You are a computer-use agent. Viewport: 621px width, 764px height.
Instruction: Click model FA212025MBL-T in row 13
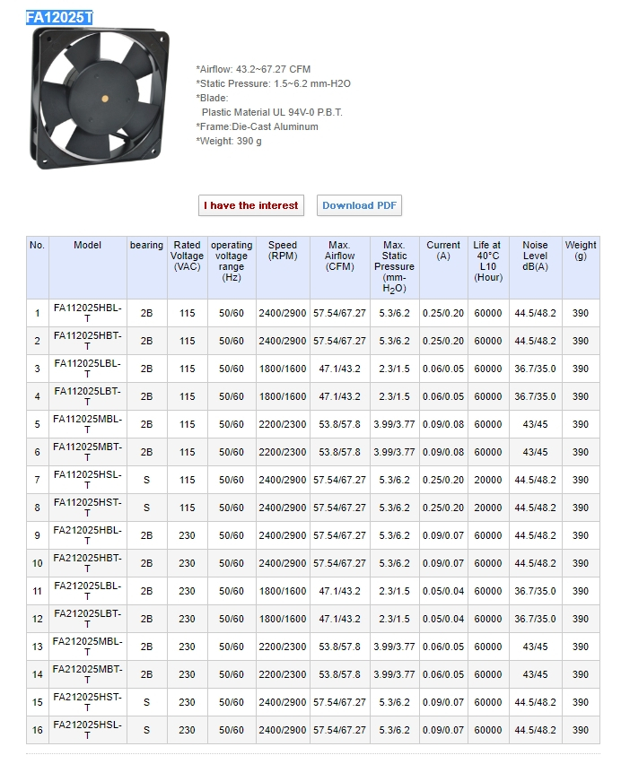coord(88,647)
